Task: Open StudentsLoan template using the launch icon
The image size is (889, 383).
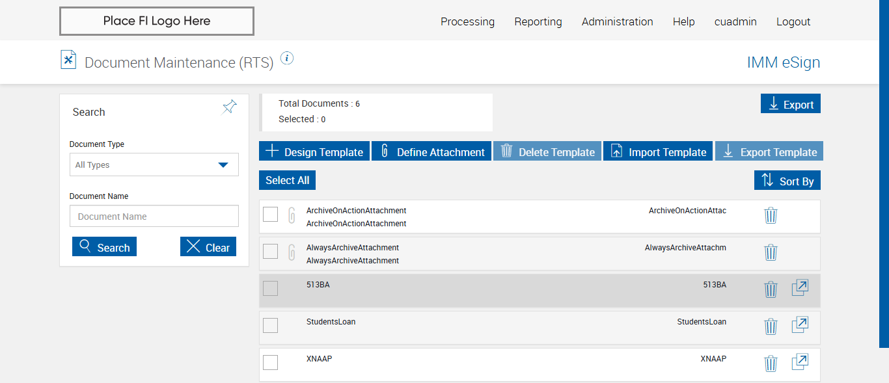Action: 800,325
